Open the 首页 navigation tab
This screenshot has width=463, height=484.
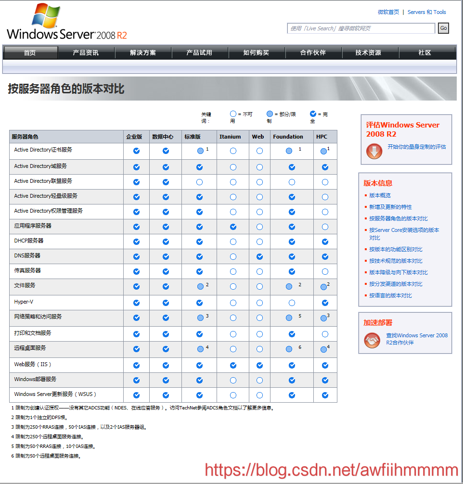click(30, 52)
